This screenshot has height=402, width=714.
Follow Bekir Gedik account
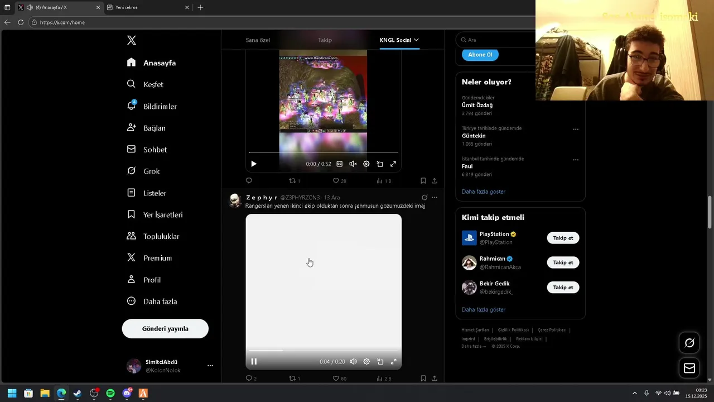point(563,288)
